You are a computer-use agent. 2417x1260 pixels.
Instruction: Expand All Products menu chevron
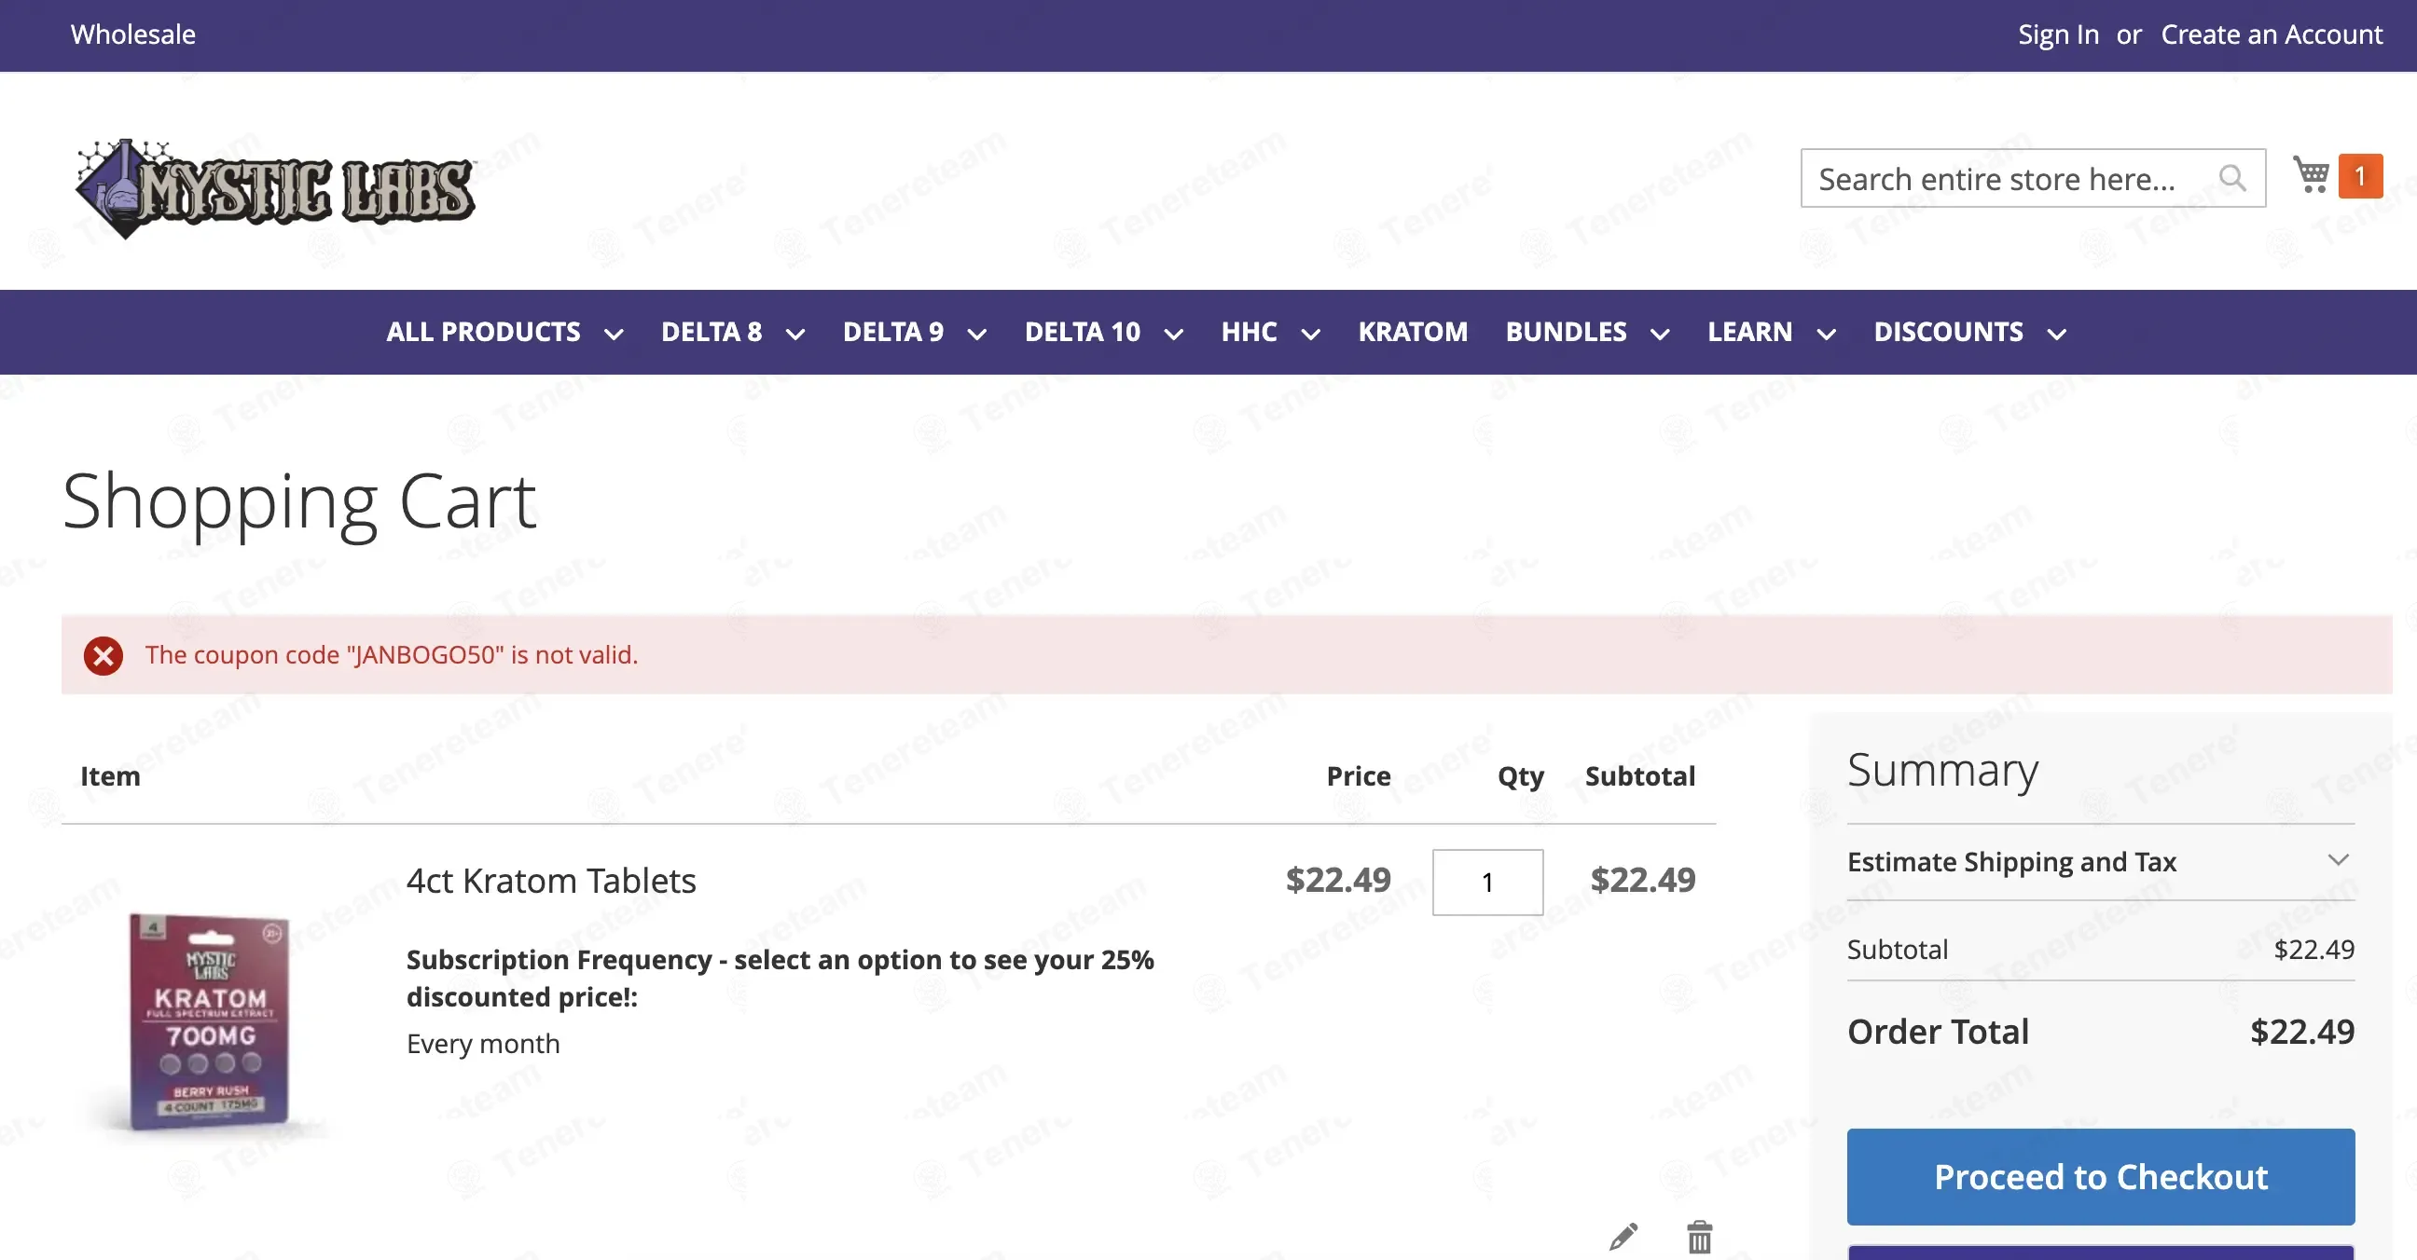coord(614,334)
